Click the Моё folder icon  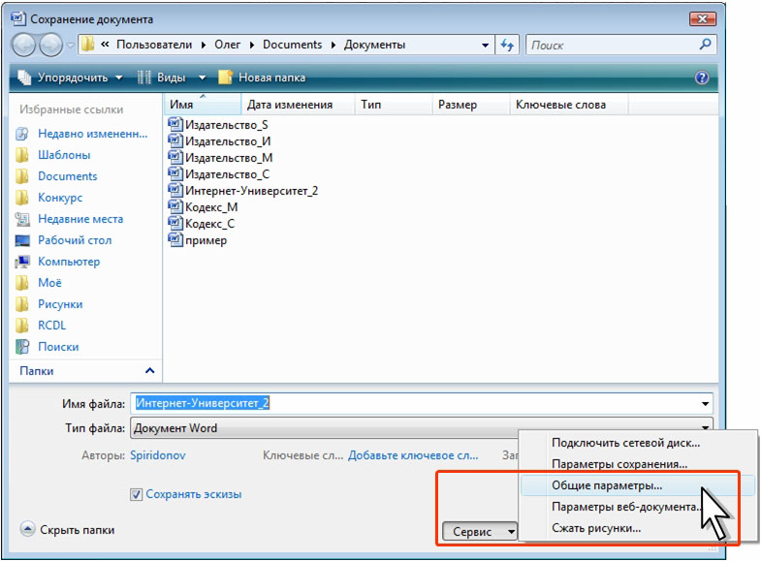(x=22, y=283)
